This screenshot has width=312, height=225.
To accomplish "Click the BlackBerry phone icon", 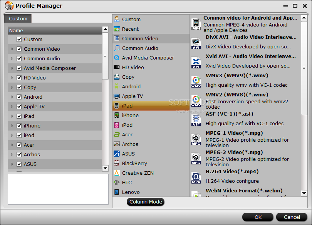I will coord(117,163).
